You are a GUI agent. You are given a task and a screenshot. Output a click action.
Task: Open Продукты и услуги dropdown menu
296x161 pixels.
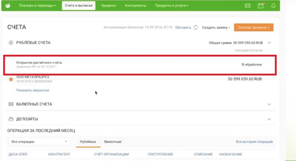(x=172, y=5)
